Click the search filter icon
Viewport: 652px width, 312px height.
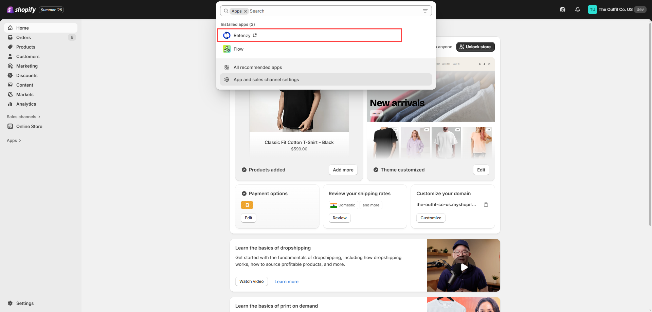click(425, 11)
